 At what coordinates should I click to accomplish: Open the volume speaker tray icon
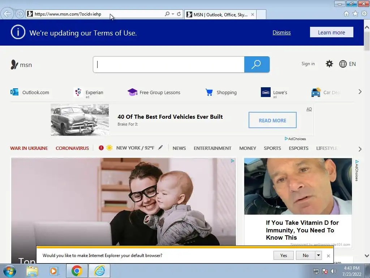click(x=334, y=271)
